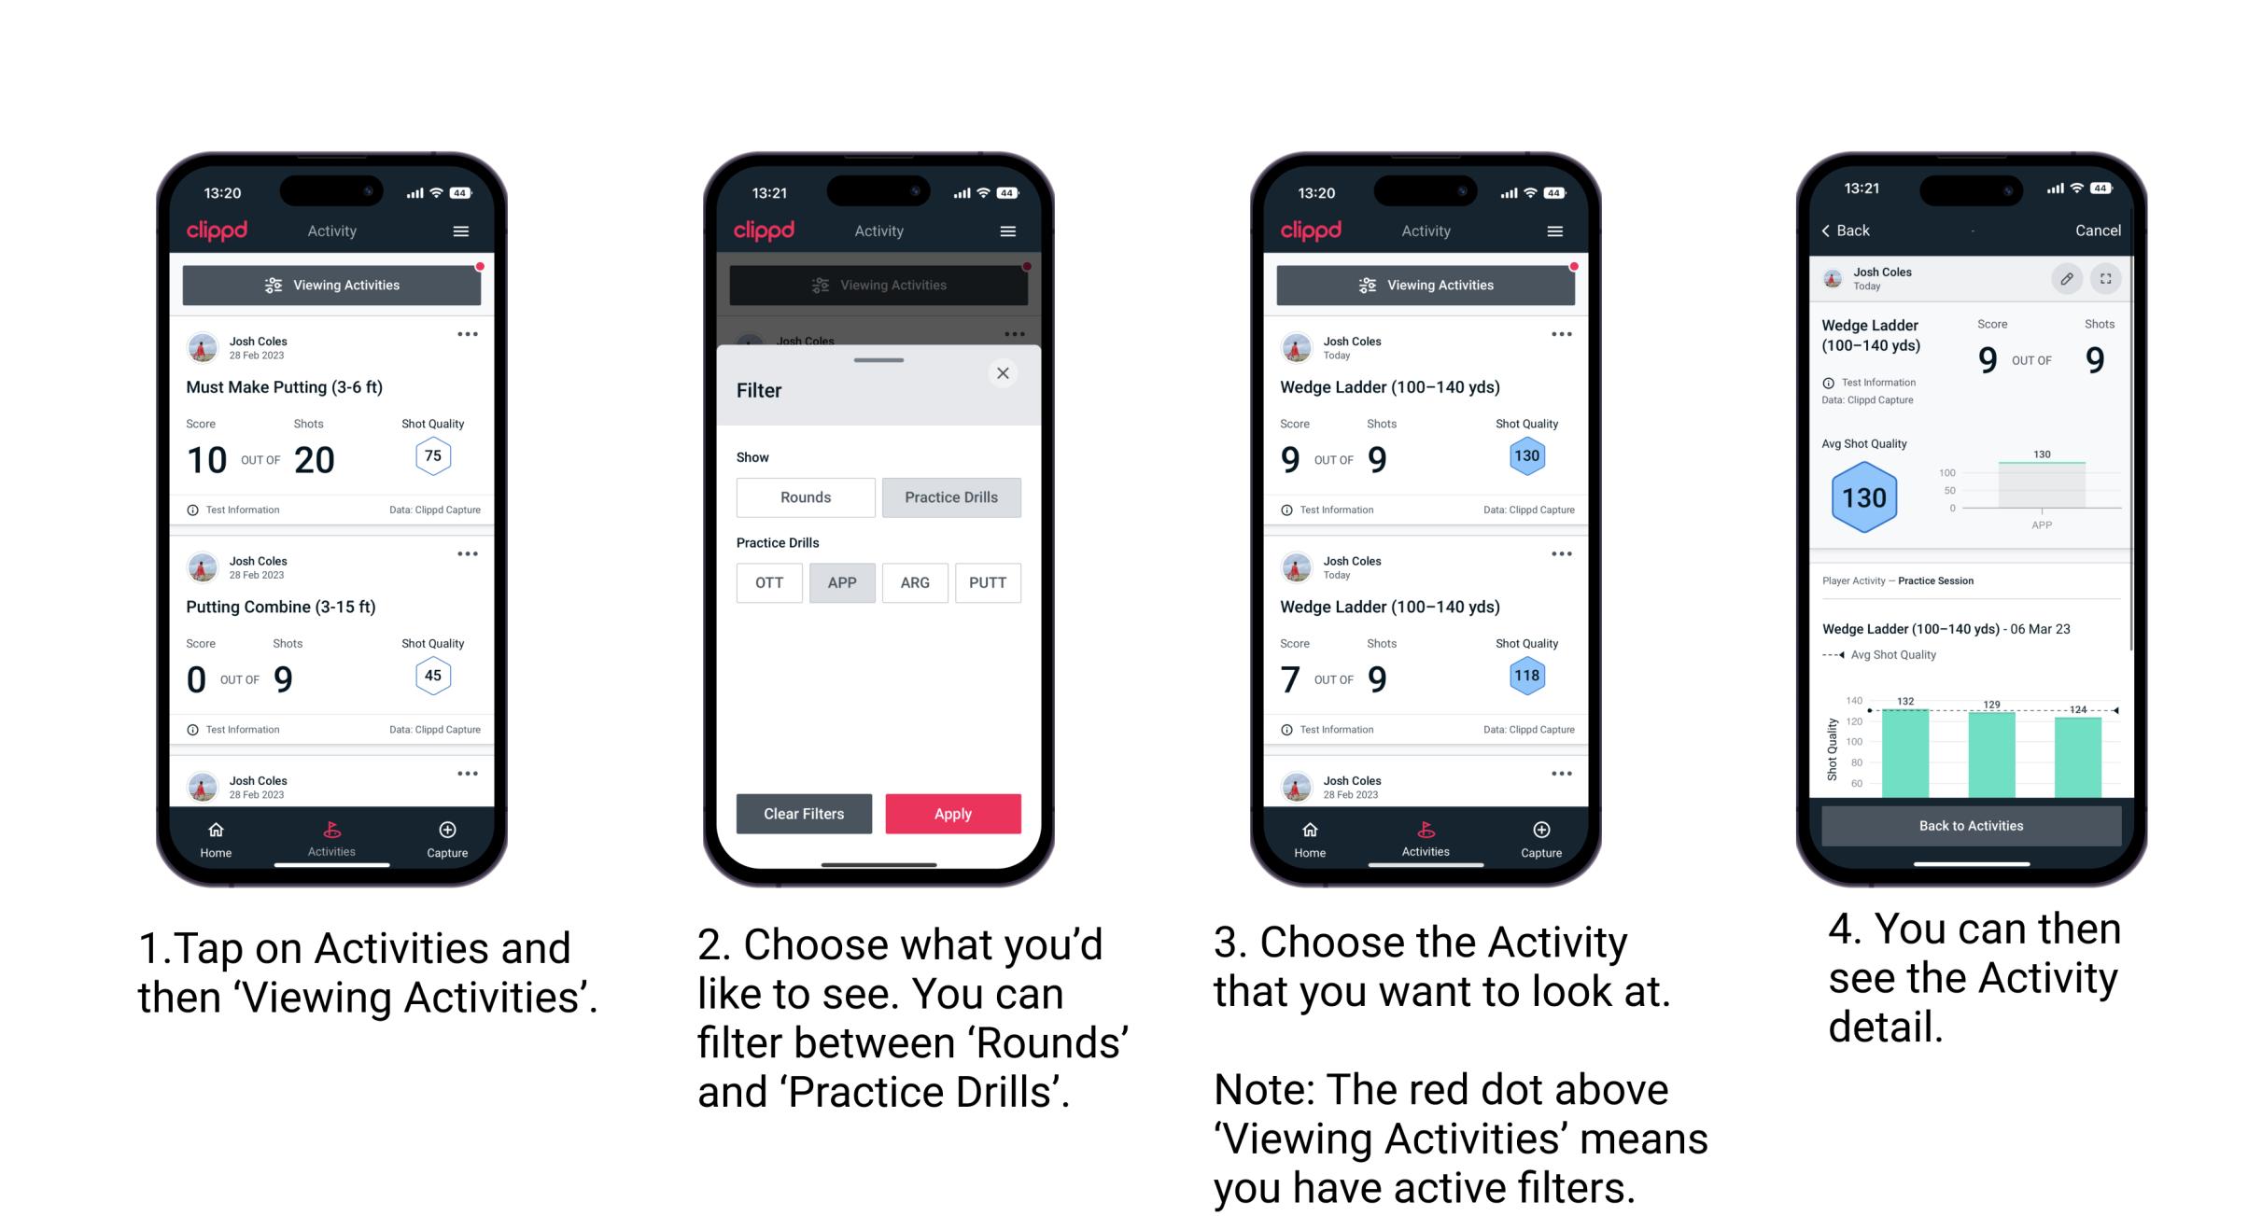Tap 'Apply' to confirm active filters
Image resolution: width=2262 pixels, height=1216 pixels.
953,813
